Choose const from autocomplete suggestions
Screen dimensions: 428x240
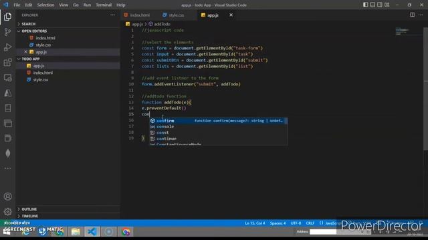click(x=218, y=133)
